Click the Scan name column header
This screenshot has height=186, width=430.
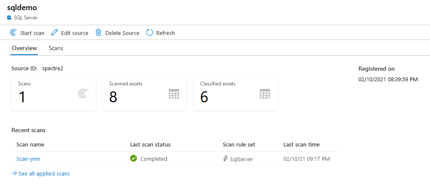click(30, 144)
